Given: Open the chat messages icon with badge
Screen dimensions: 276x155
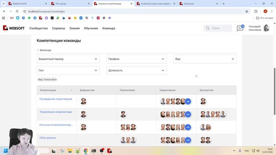Looking at the screenshot, I should coord(240,28).
